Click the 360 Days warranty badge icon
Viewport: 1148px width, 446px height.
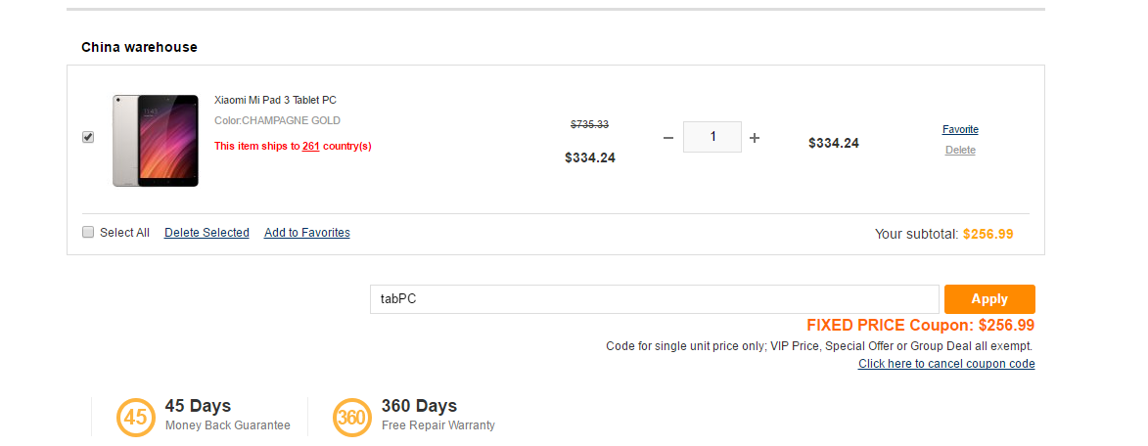[x=351, y=416]
